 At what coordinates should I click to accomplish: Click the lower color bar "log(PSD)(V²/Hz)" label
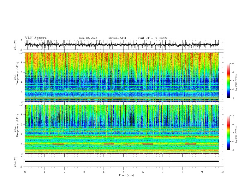point(236,134)
